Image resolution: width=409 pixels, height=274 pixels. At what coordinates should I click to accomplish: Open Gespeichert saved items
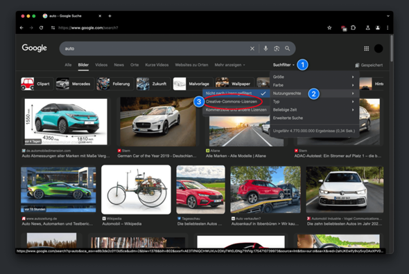coord(369,65)
